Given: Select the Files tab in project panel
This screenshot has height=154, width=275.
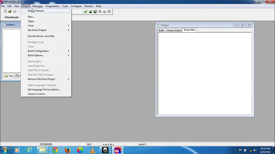Looking at the screenshot, I should tap(9, 75).
